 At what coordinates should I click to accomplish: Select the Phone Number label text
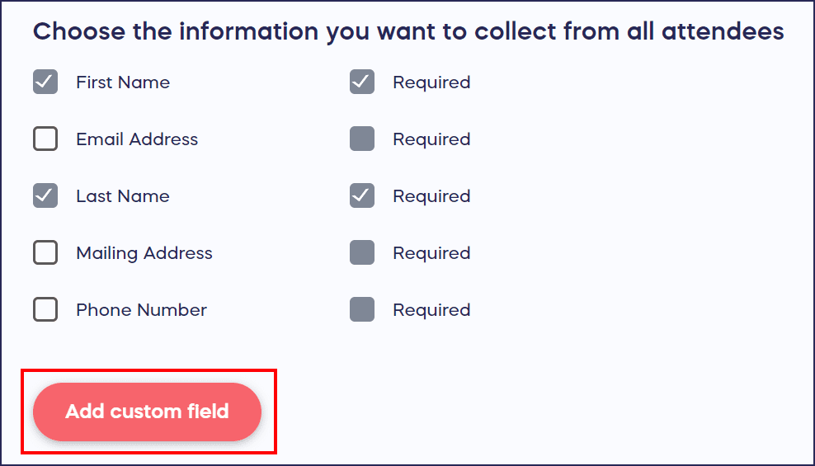(x=141, y=310)
